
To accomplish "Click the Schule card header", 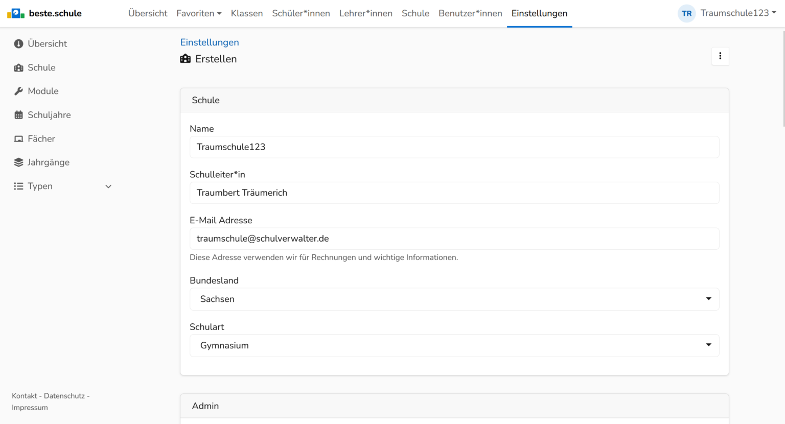I will [454, 100].
